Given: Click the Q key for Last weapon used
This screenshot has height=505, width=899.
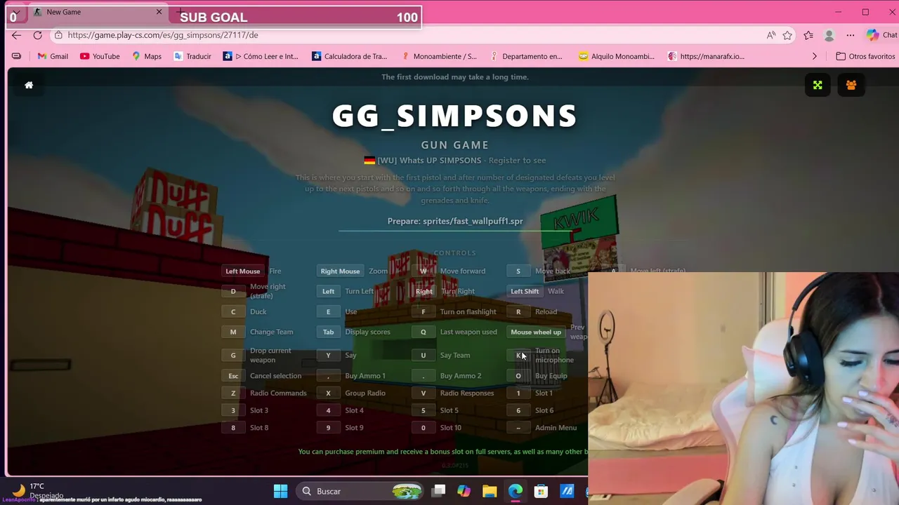Looking at the screenshot, I should (423, 332).
